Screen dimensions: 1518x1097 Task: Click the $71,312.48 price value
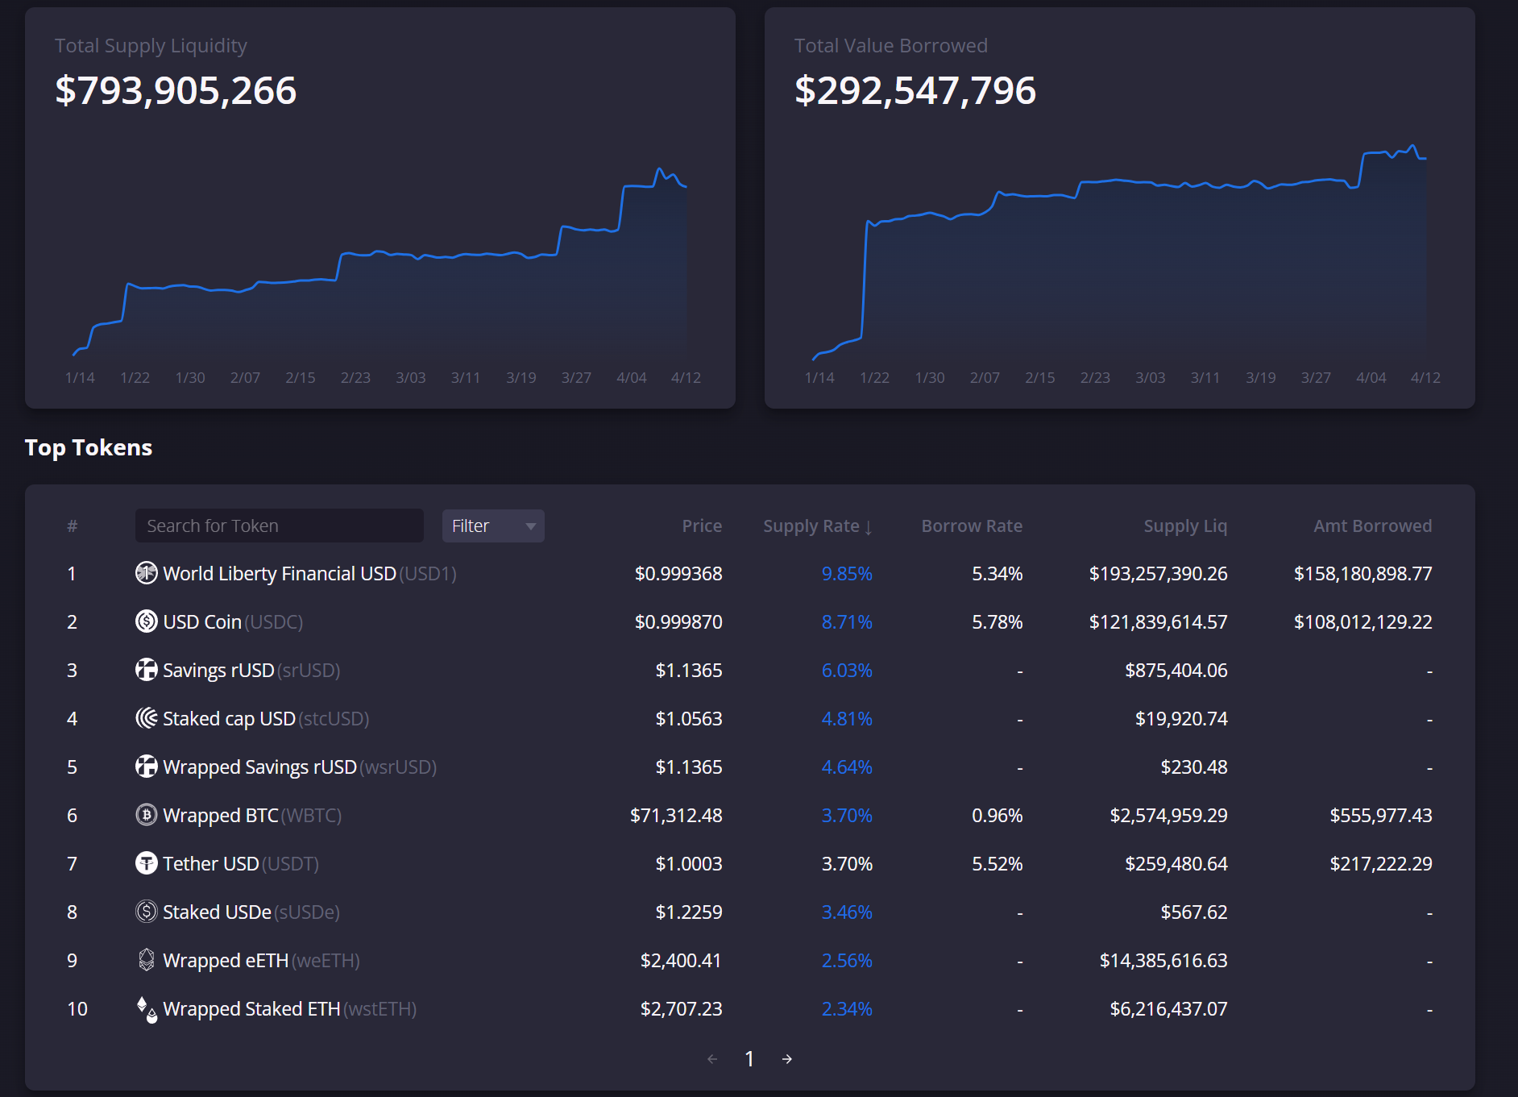coord(676,815)
